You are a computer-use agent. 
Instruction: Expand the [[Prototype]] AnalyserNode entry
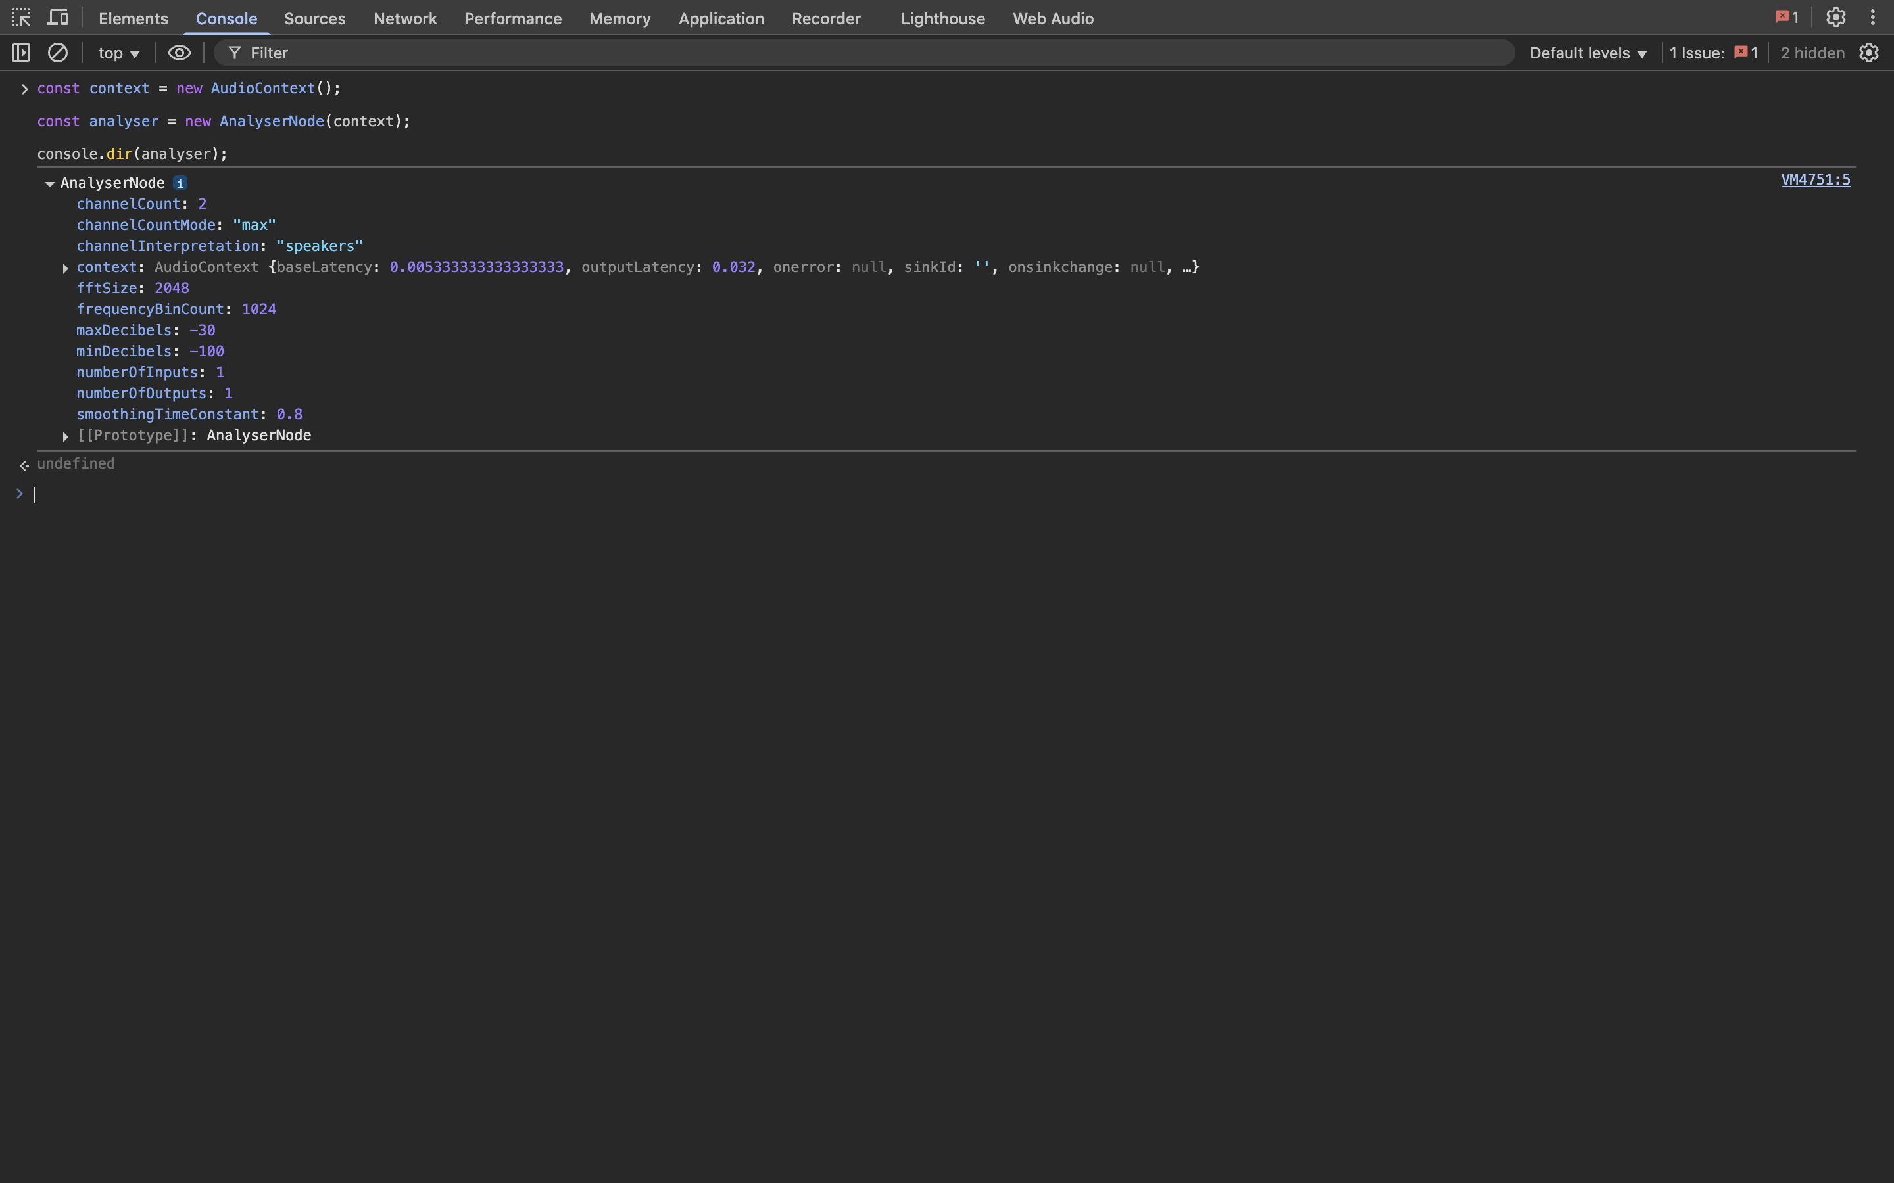(x=66, y=436)
